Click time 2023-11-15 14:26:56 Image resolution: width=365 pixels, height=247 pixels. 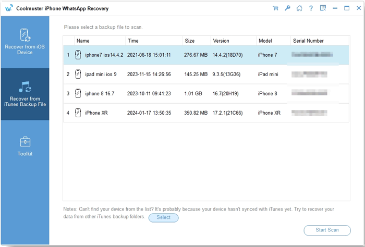coord(149,74)
